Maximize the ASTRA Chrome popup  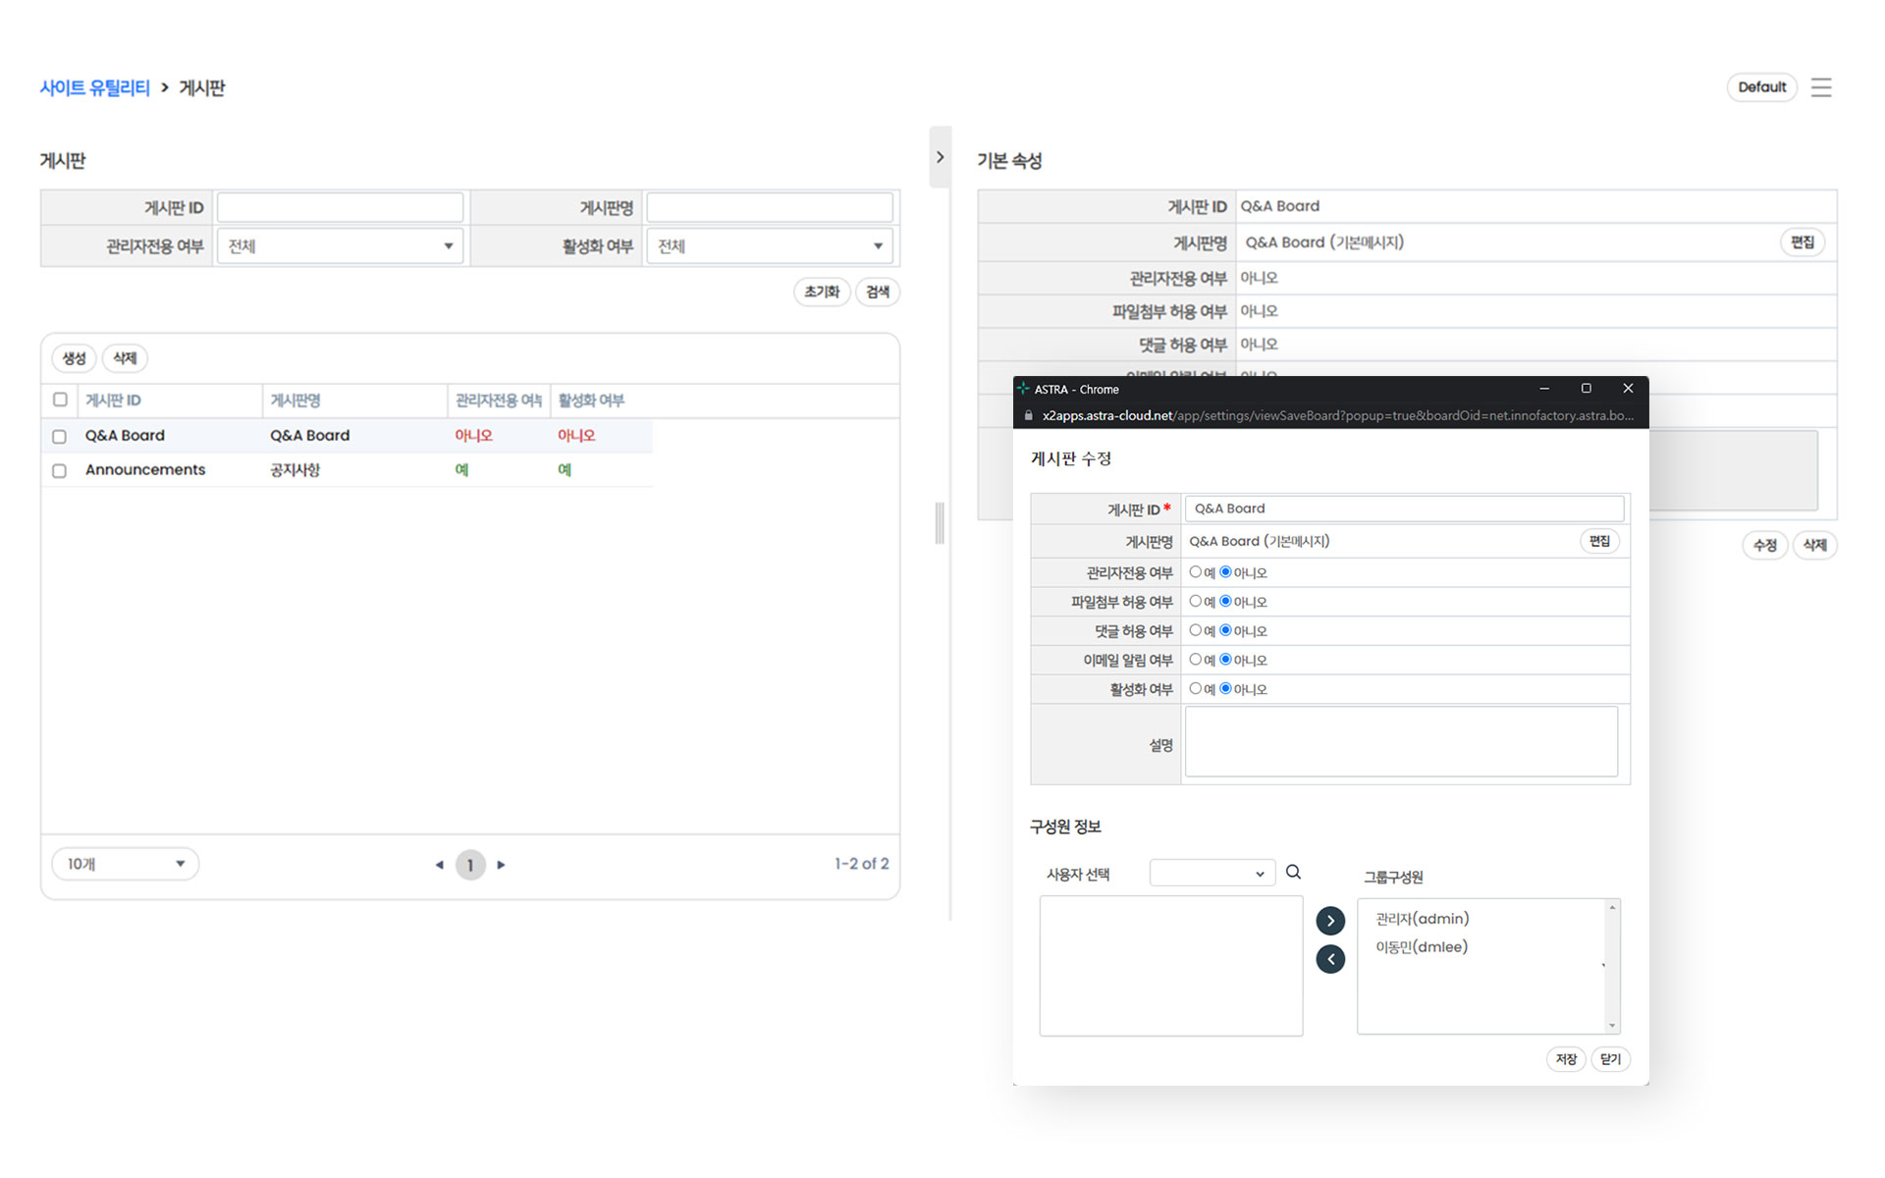(1586, 389)
